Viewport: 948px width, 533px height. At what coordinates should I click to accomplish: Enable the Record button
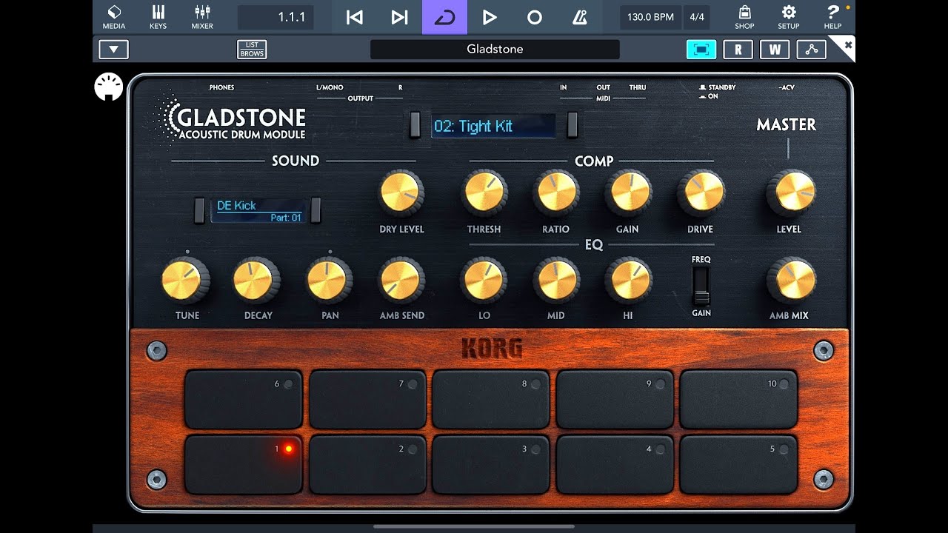(x=534, y=17)
